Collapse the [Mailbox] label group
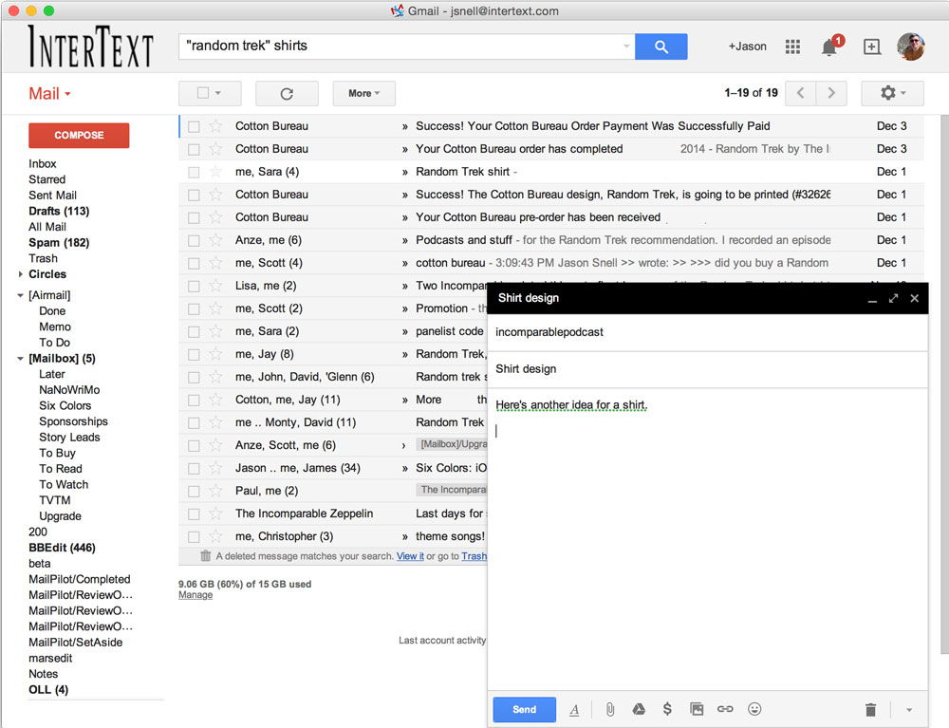The image size is (949, 728). tap(21, 359)
